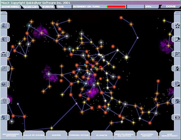Collapse the right sidebar via top dotted handle
The width and height of the screenshot is (181, 140).
[177, 13]
